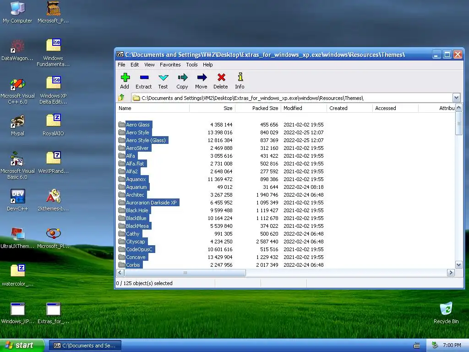Click vertical scrollbar up arrow
469x352 pixels.
tap(458, 107)
